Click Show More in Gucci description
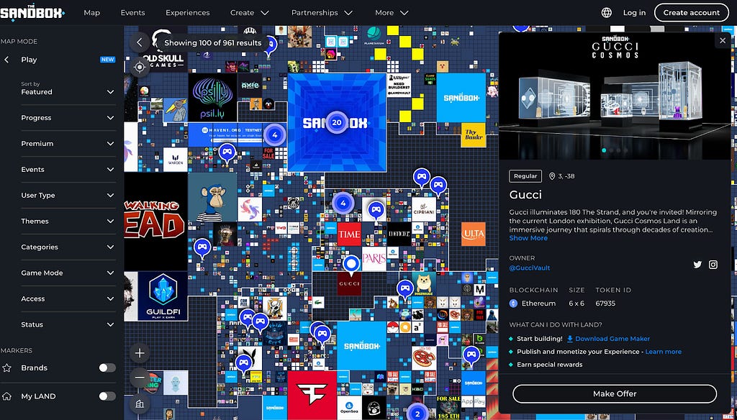 coord(528,238)
